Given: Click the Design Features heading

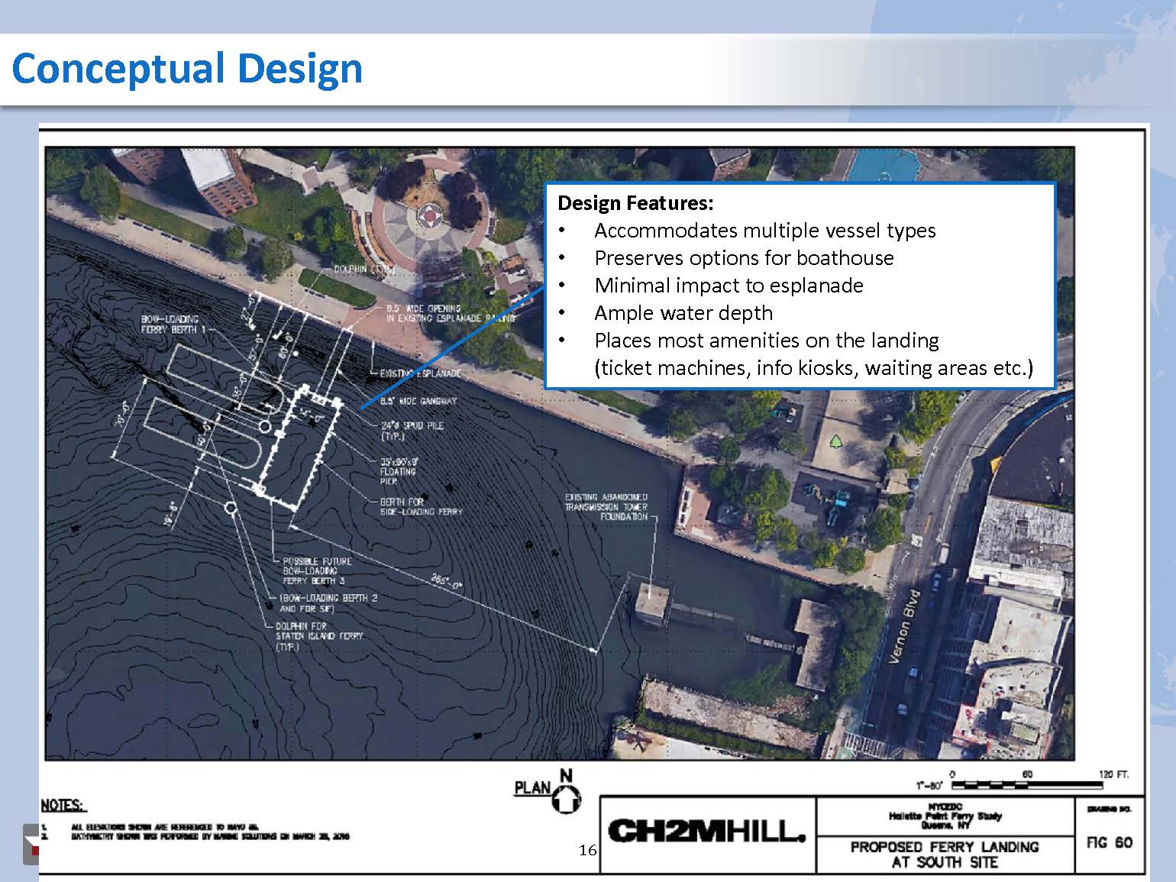Looking at the screenshot, I should (x=635, y=203).
